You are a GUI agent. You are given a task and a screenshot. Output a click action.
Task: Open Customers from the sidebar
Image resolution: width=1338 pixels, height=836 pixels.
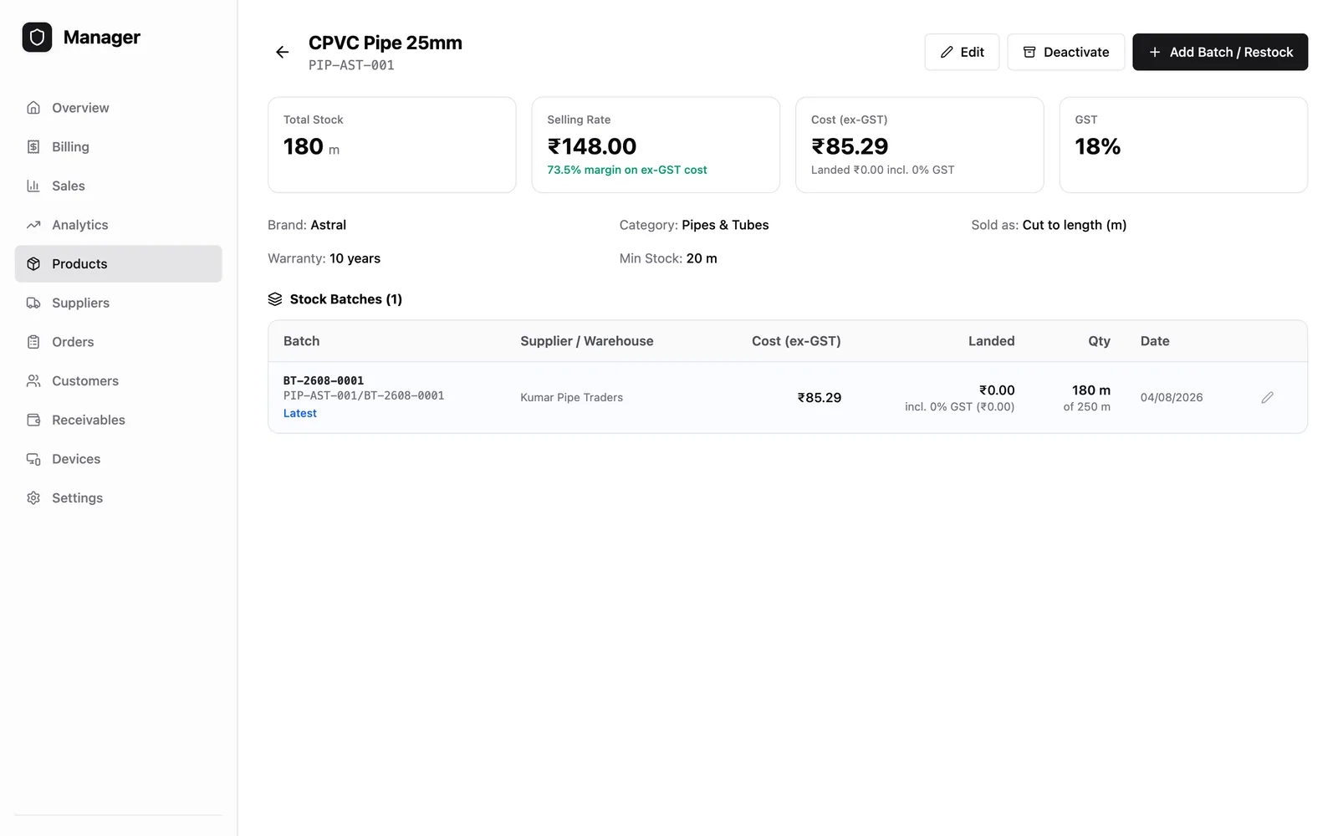coord(119,381)
